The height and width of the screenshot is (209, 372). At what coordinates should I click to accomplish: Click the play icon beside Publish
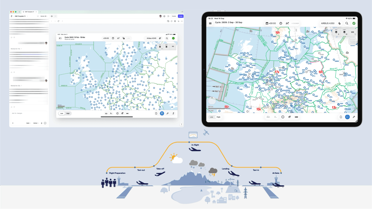point(168,16)
